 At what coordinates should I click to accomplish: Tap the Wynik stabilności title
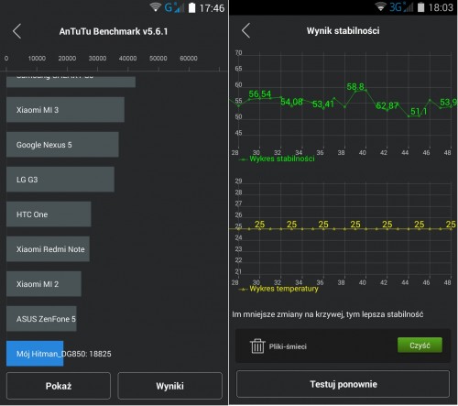tap(343, 30)
